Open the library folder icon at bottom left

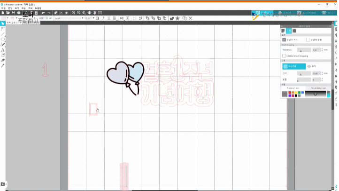[3, 184]
